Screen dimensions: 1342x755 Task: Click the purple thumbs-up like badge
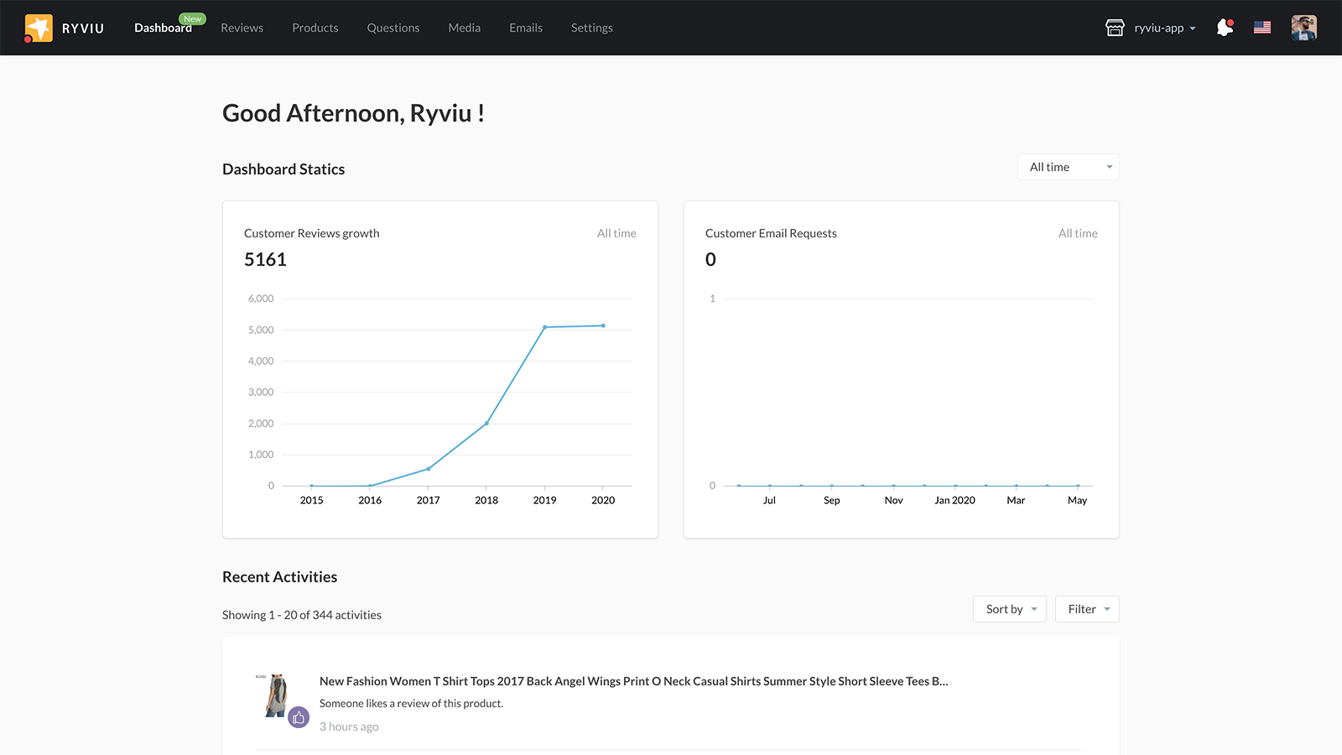tap(299, 717)
